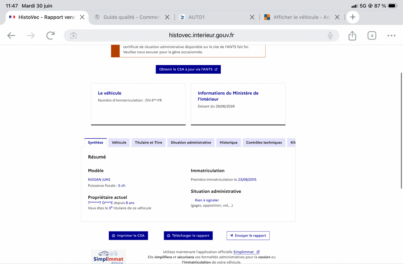The height and width of the screenshot is (264, 403).
Task: Open the Contrôles techniques tab
Action: click(264, 142)
